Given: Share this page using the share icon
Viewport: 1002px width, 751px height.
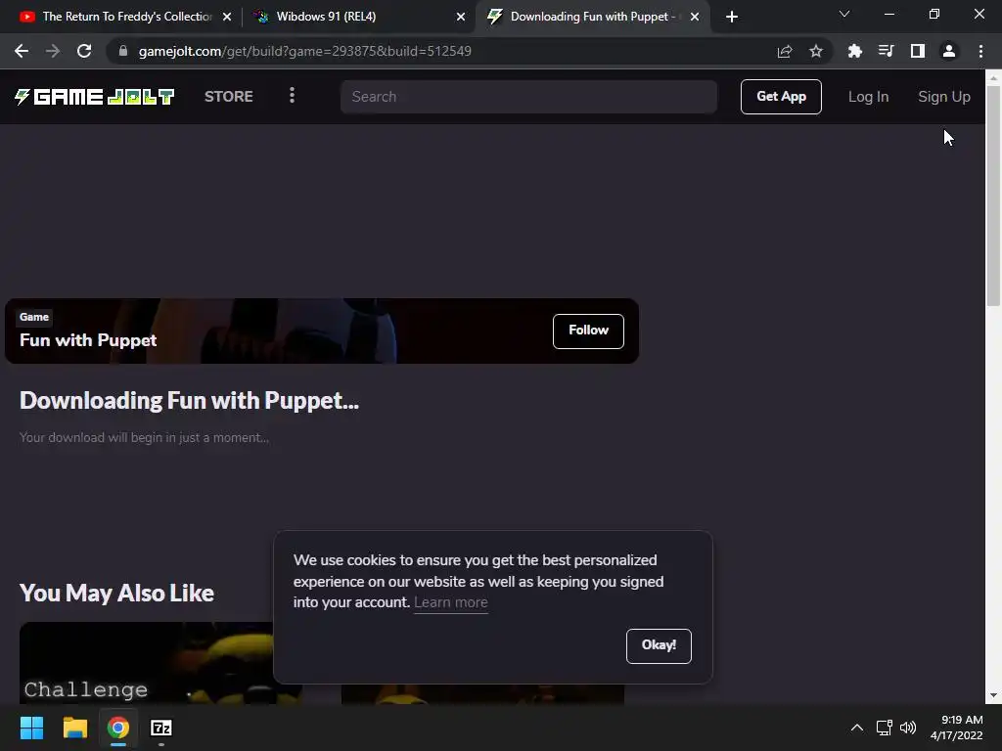Looking at the screenshot, I should click(785, 51).
